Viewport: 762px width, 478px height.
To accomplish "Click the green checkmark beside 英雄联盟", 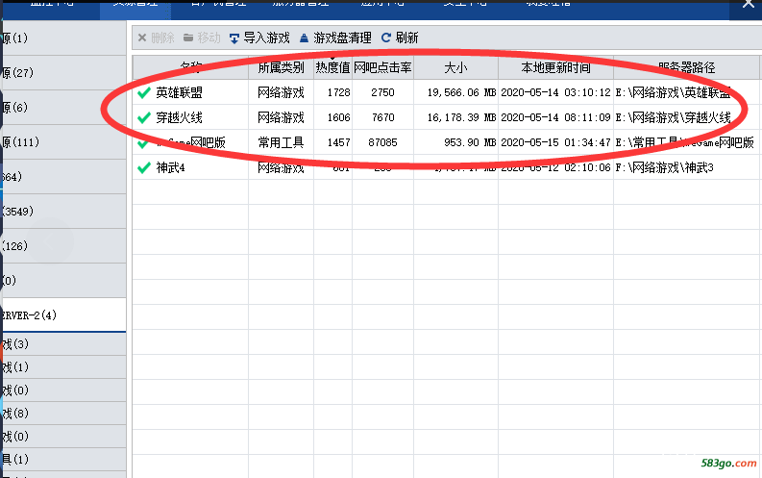I will pos(144,92).
